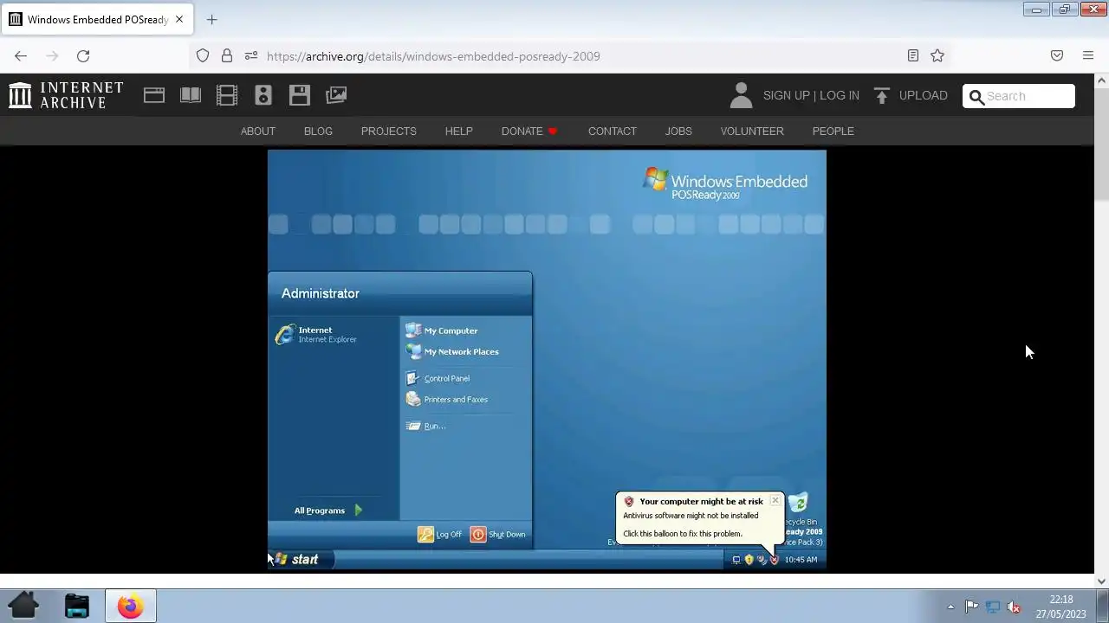
Task: Click the show desktop strip
Action: pyautogui.click(x=1104, y=606)
